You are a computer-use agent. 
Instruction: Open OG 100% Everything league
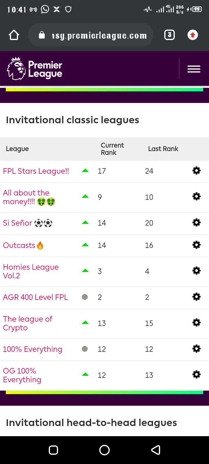(22, 375)
